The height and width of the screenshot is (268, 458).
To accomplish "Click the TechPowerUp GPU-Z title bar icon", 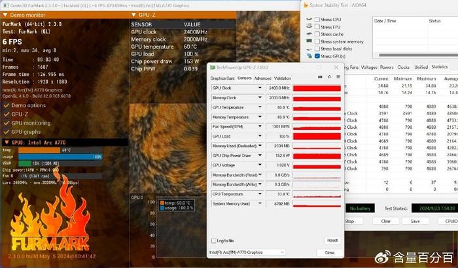I will point(213,67).
